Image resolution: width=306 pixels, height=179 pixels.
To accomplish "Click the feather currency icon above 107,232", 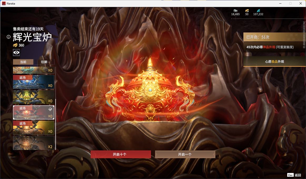I will click(258, 11).
